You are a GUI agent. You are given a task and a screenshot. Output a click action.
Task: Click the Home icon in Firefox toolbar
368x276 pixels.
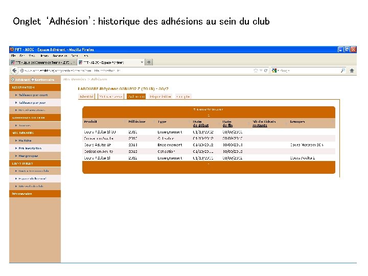[x=352, y=71]
